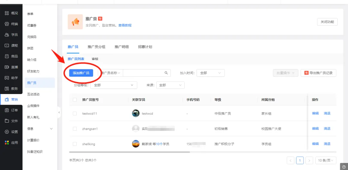Click the horizontal table scrollbar

coord(129,152)
